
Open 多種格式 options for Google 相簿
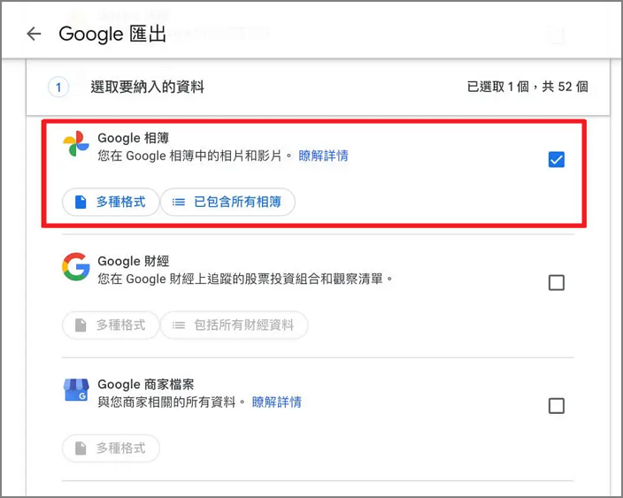click(111, 202)
